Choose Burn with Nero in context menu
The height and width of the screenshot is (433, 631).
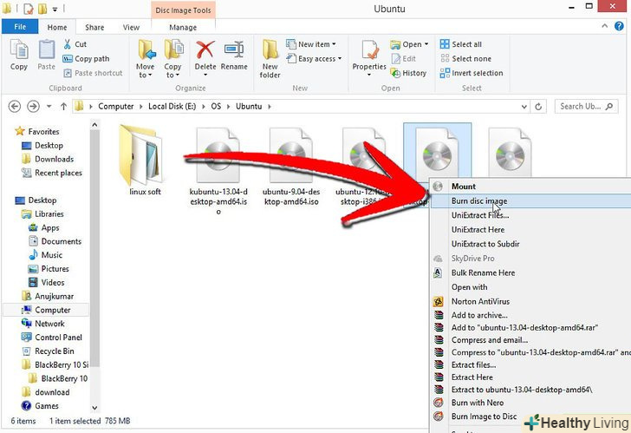pos(530,403)
